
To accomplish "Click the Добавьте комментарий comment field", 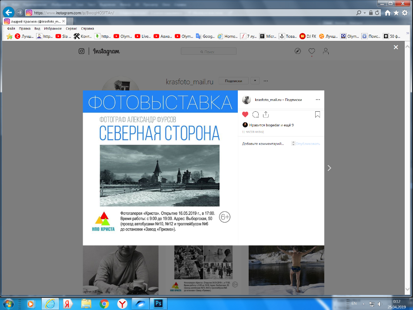I will [266, 143].
